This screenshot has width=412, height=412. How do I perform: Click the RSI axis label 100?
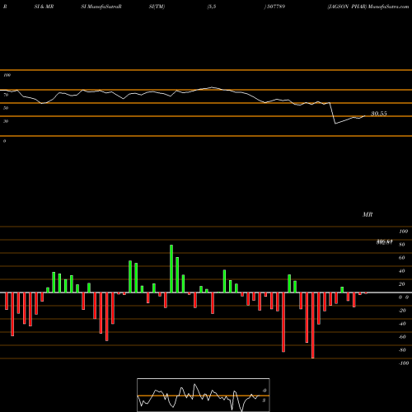7,75
